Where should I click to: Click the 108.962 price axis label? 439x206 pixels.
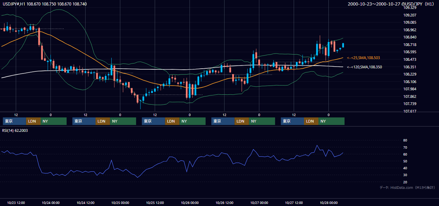coord(410,30)
